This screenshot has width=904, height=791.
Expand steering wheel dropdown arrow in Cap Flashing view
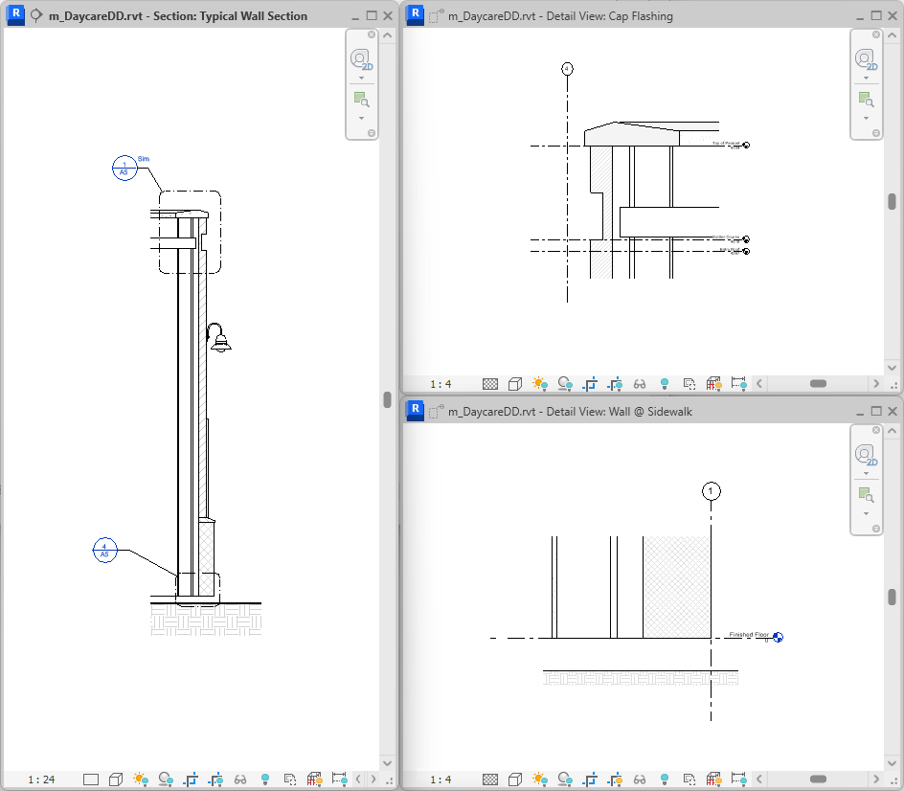(x=866, y=79)
